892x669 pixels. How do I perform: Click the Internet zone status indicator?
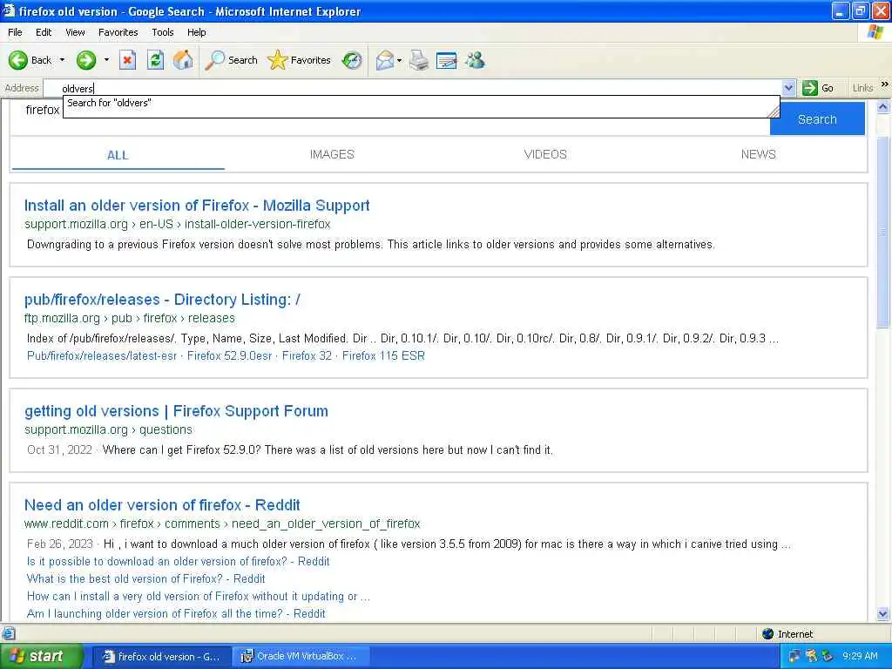pos(787,634)
